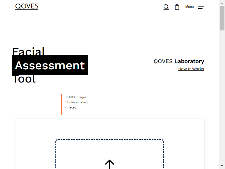Click the highlighted Assessment heading word
The image size is (225, 169).
50,65
